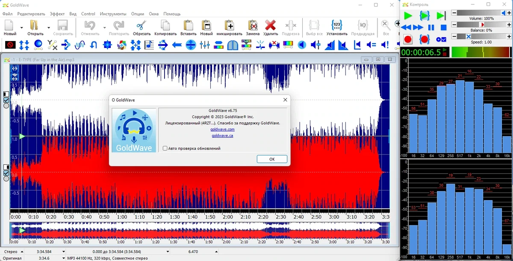Zoom out fully with the Все magnifier icon
The image size is (513, 261).
[386, 25]
